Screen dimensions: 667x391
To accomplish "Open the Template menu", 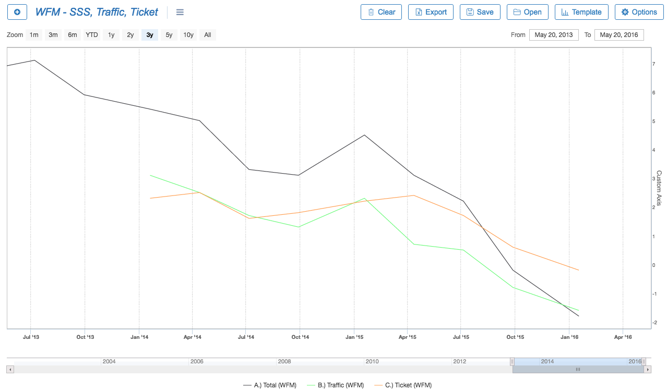I will [581, 12].
